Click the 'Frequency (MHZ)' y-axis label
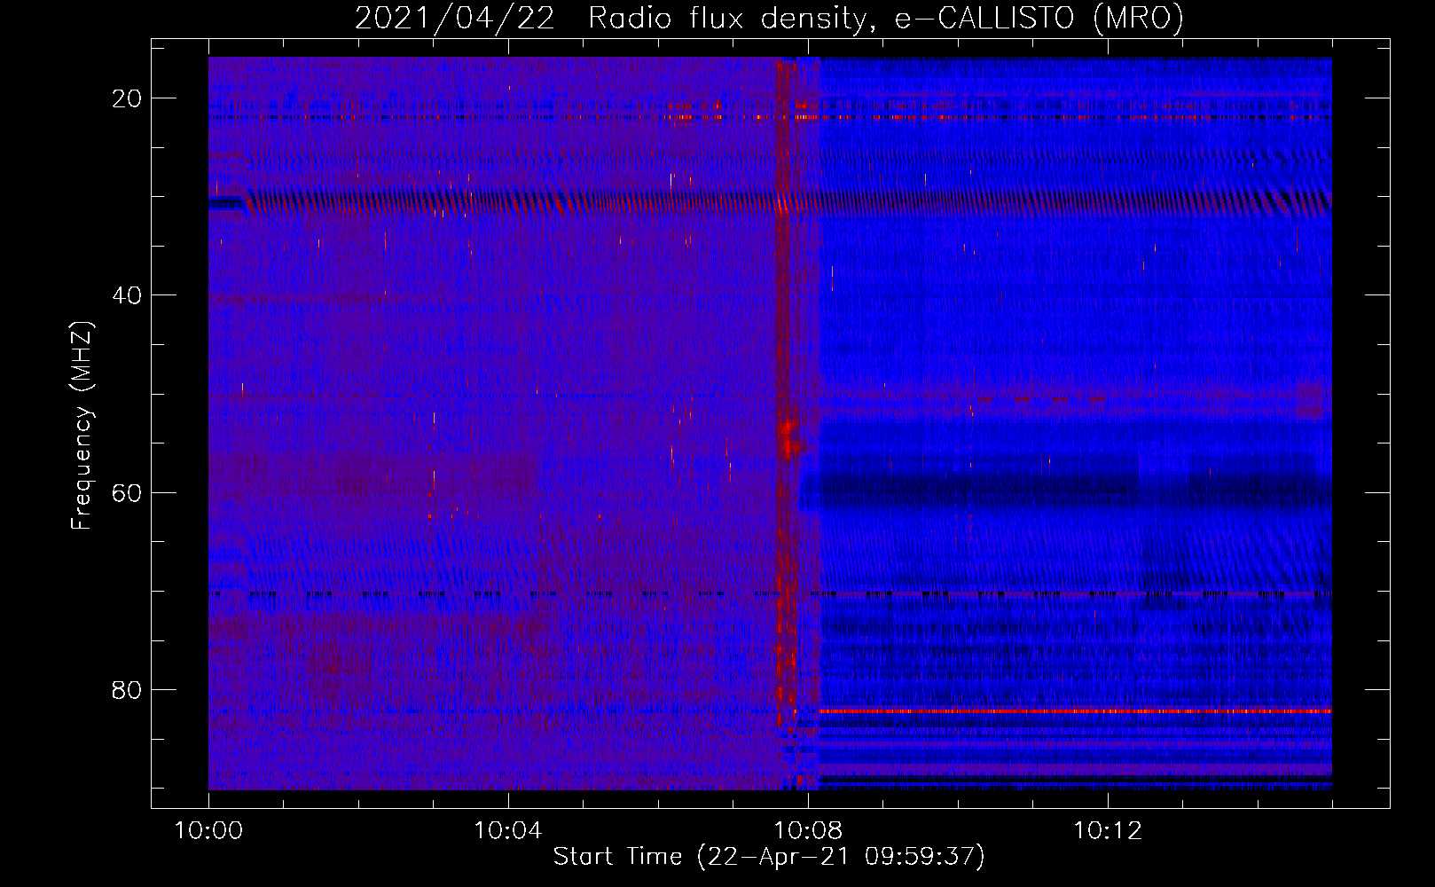Screen dimensions: 1435x887 point(82,426)
